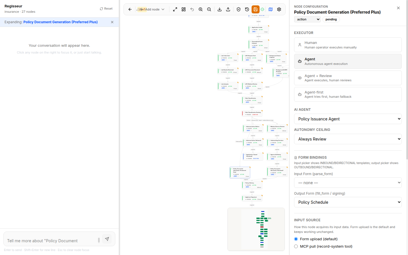Click the green status check indicator
This screenshot has width=408, height=255.
[262, 9]
